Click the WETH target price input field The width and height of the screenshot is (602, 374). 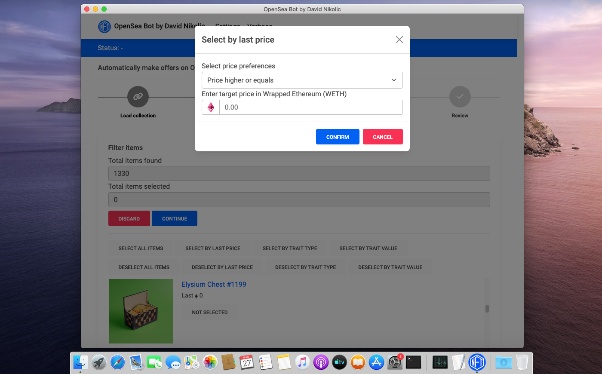[311, 107]
